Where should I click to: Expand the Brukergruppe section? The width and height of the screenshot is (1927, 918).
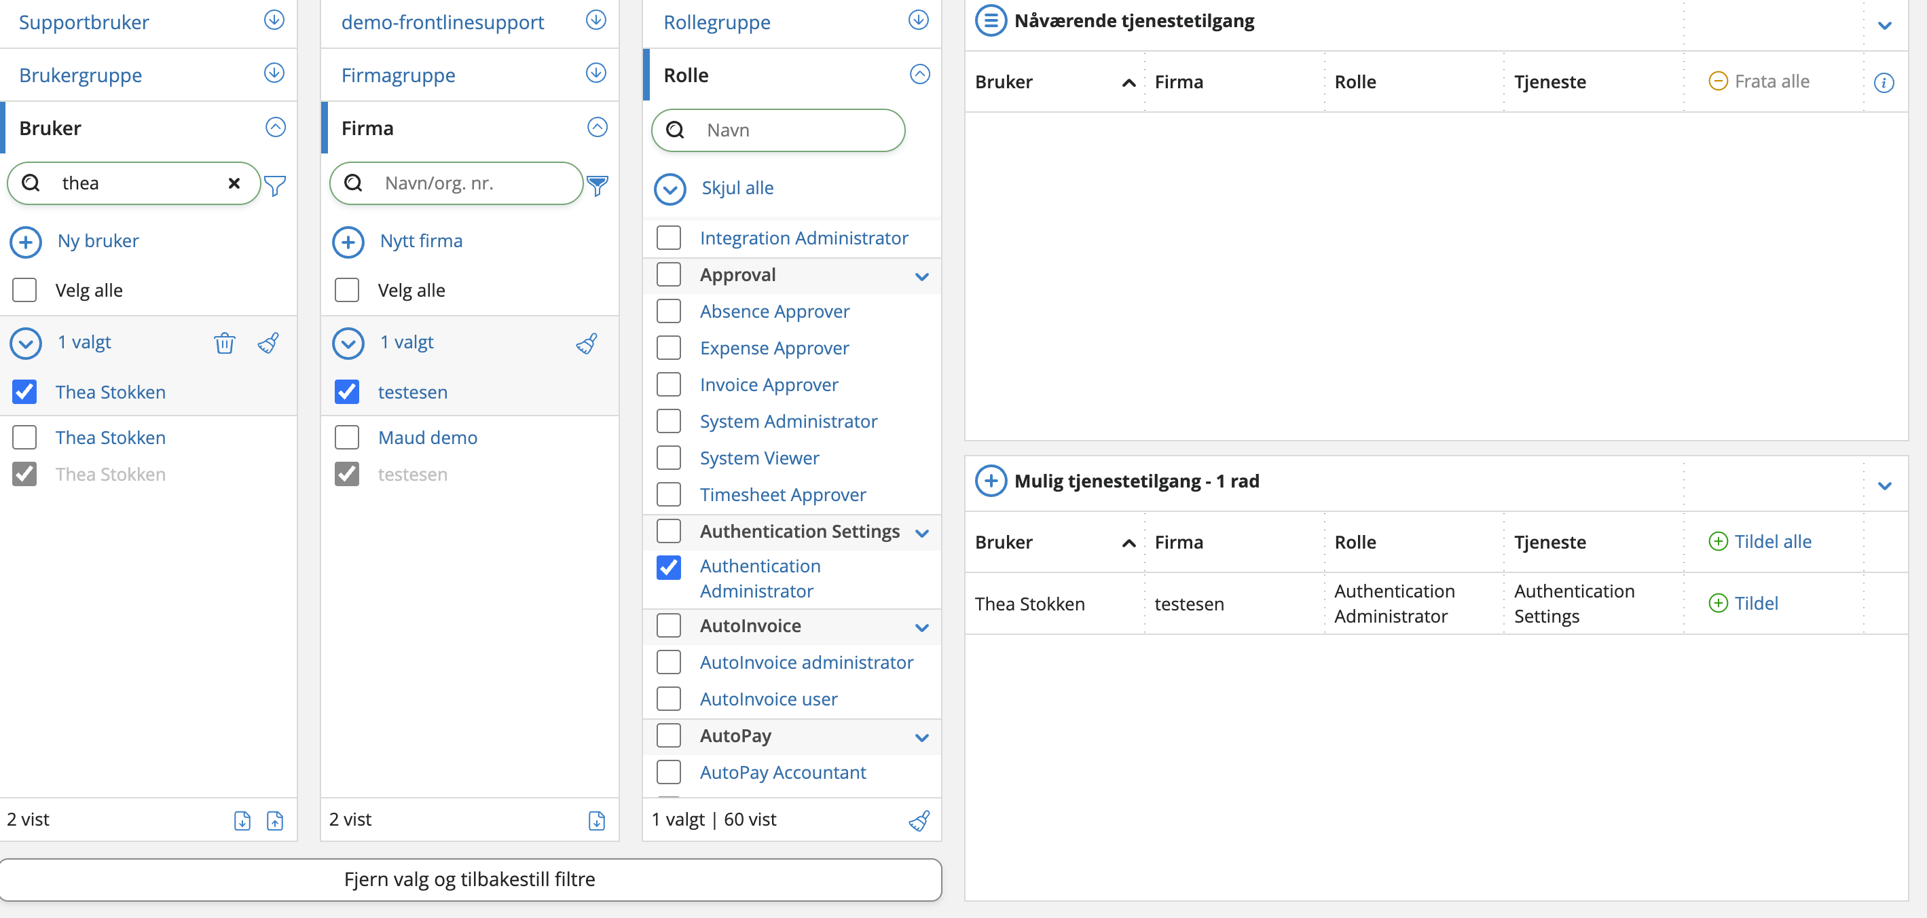pos(274,73)
